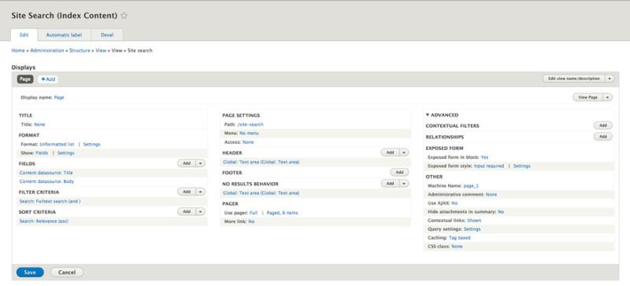The width and height of the screenshot is (630, 286).
Task: Open the Devel tab
Action: [x=107, y=35]
